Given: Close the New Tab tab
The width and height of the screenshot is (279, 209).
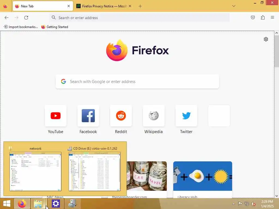Looking at the screenshot, I should click(69, 6).
